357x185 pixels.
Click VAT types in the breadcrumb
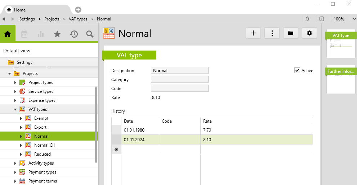tap(78, 19)
